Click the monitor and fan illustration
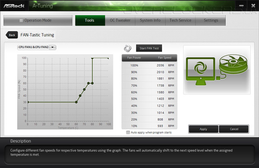 (217, 70)
